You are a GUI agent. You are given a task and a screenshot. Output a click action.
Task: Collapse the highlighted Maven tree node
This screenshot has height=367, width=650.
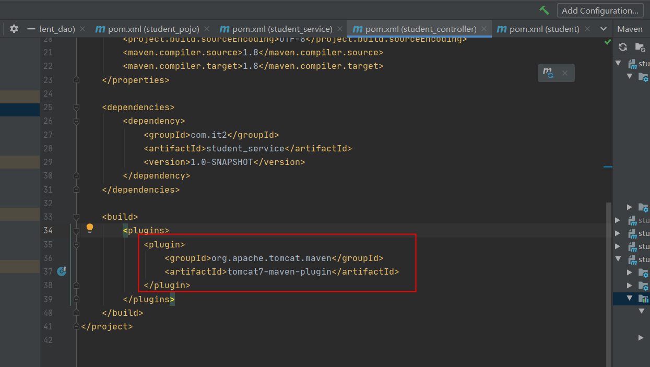(x=630, y=298)
